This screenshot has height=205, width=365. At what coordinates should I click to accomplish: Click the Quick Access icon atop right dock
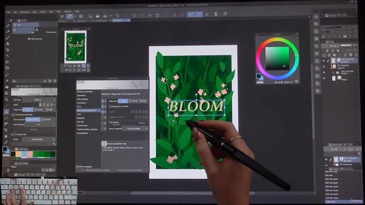pyautogui.click(x=316, y=17)
